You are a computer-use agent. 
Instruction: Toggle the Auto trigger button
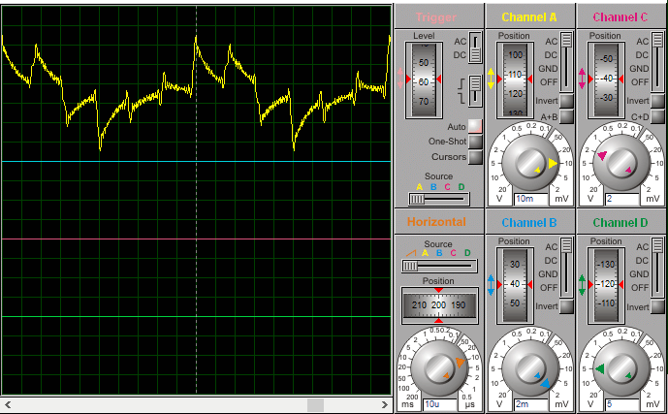tap(475, 126)
